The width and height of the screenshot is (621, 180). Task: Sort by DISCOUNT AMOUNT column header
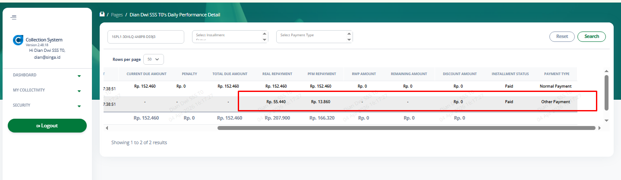[460, 74]
